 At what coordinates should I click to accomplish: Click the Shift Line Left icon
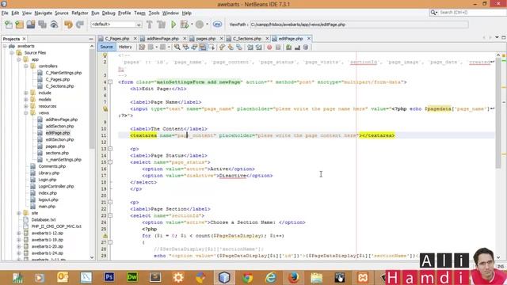coord(250,47)
